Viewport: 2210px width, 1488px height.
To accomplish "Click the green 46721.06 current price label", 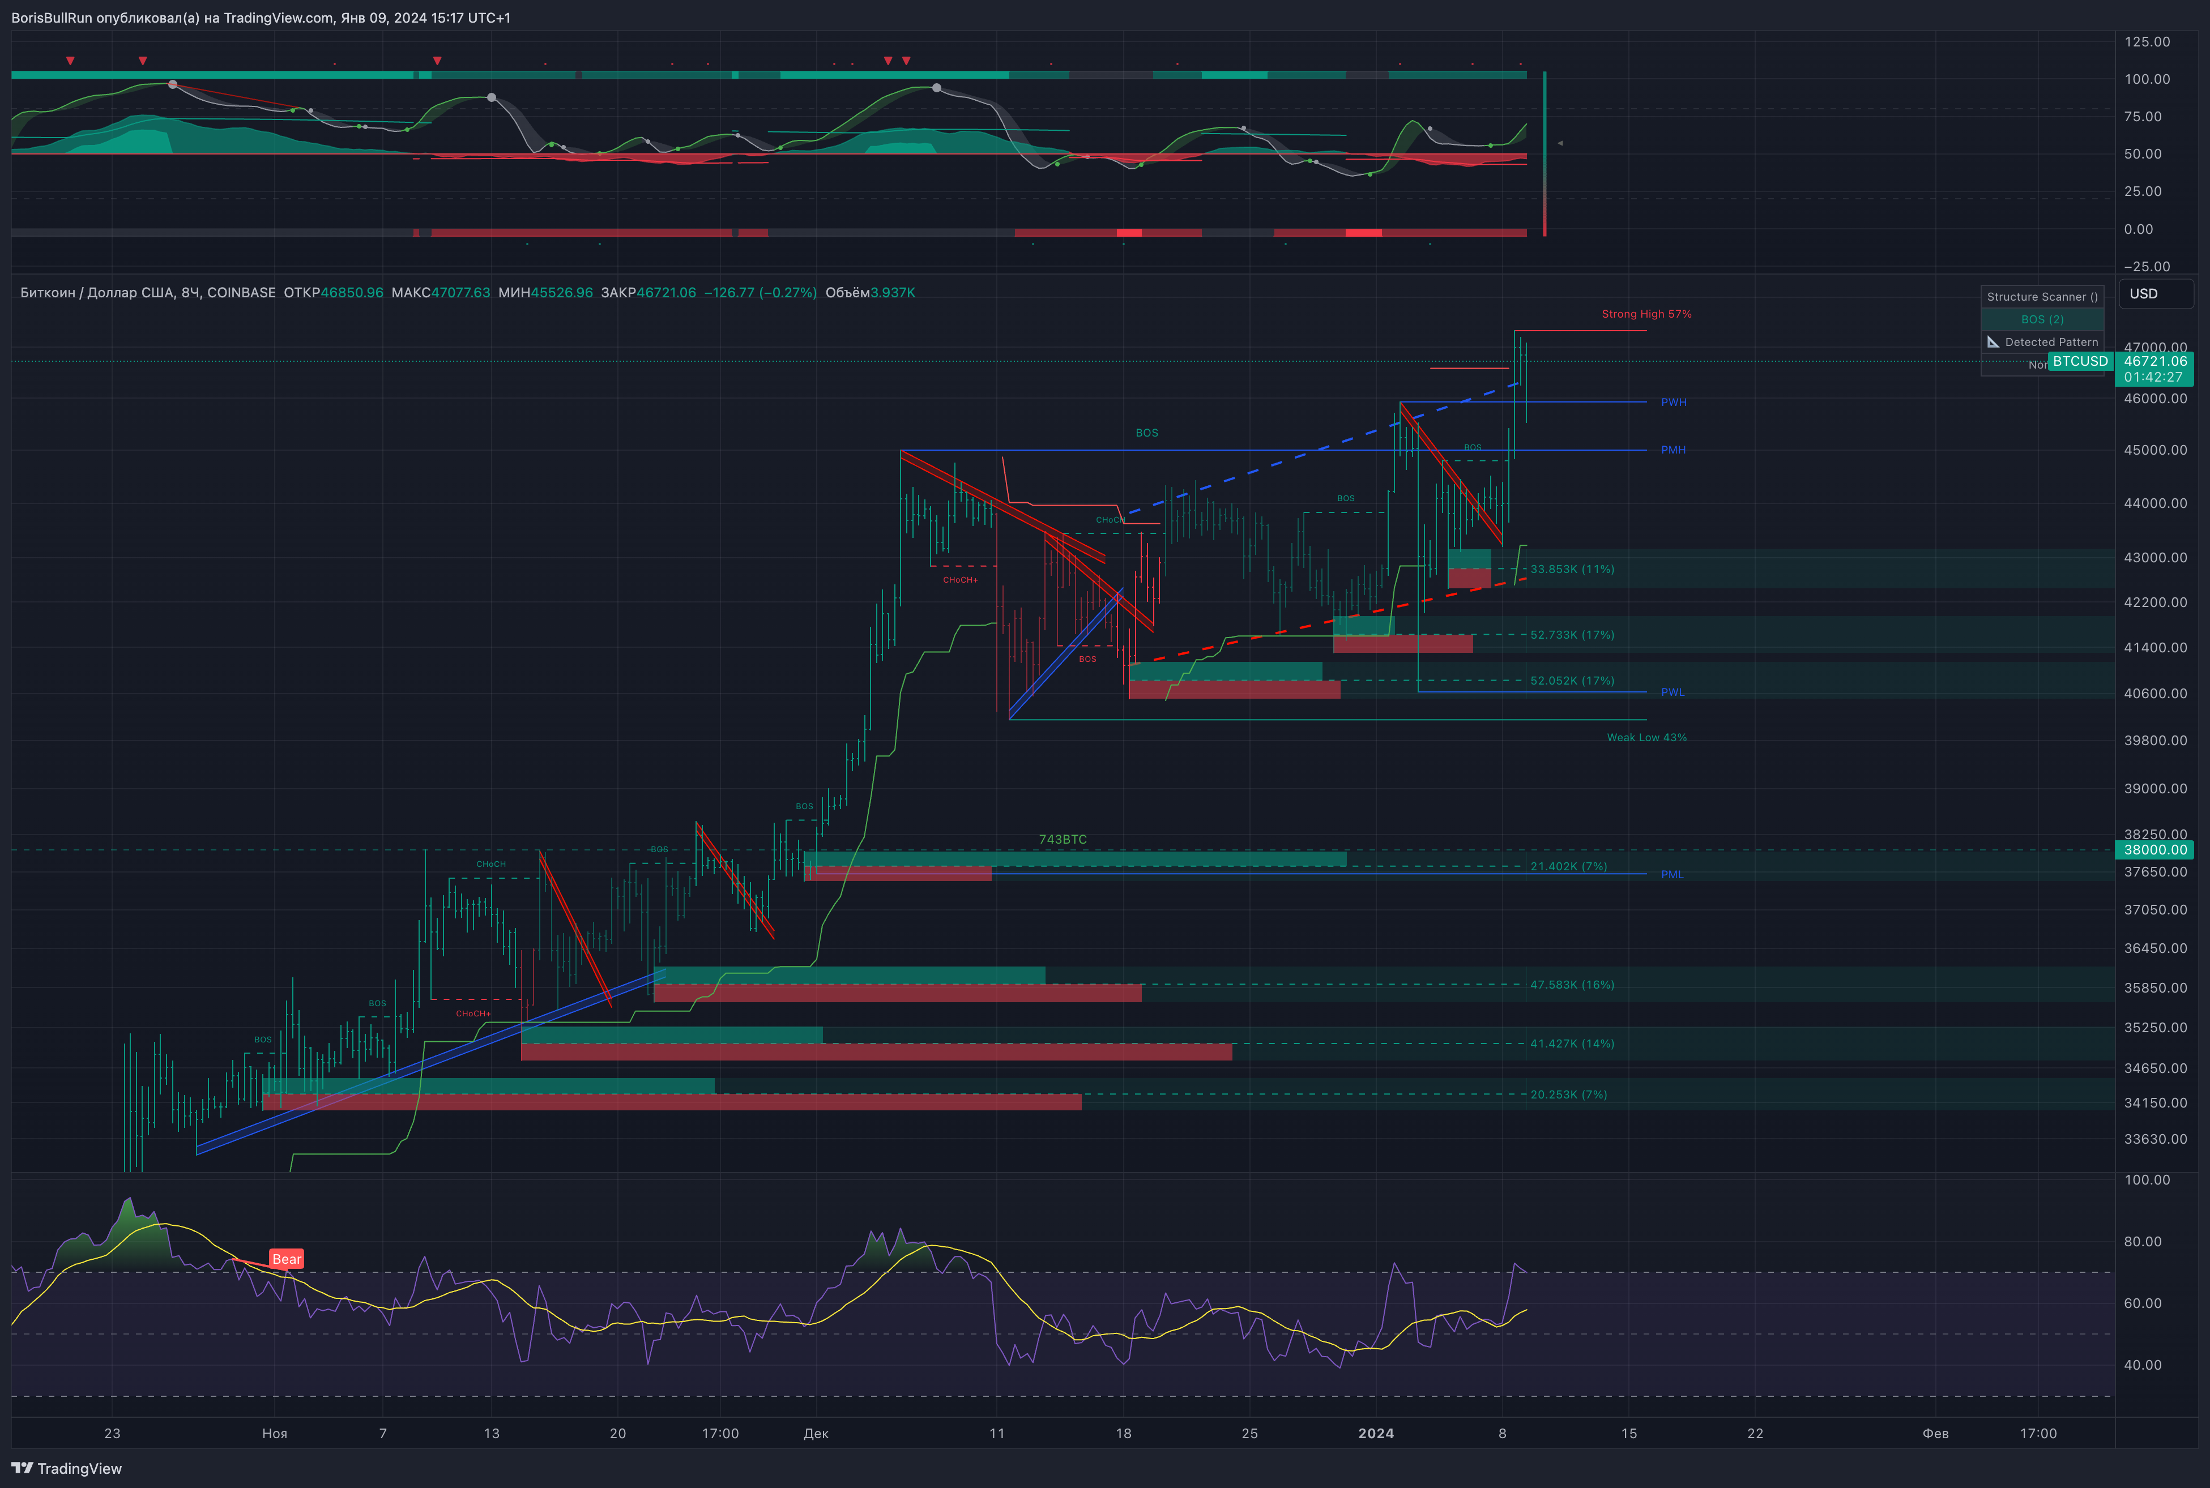I will [2155, 362].
